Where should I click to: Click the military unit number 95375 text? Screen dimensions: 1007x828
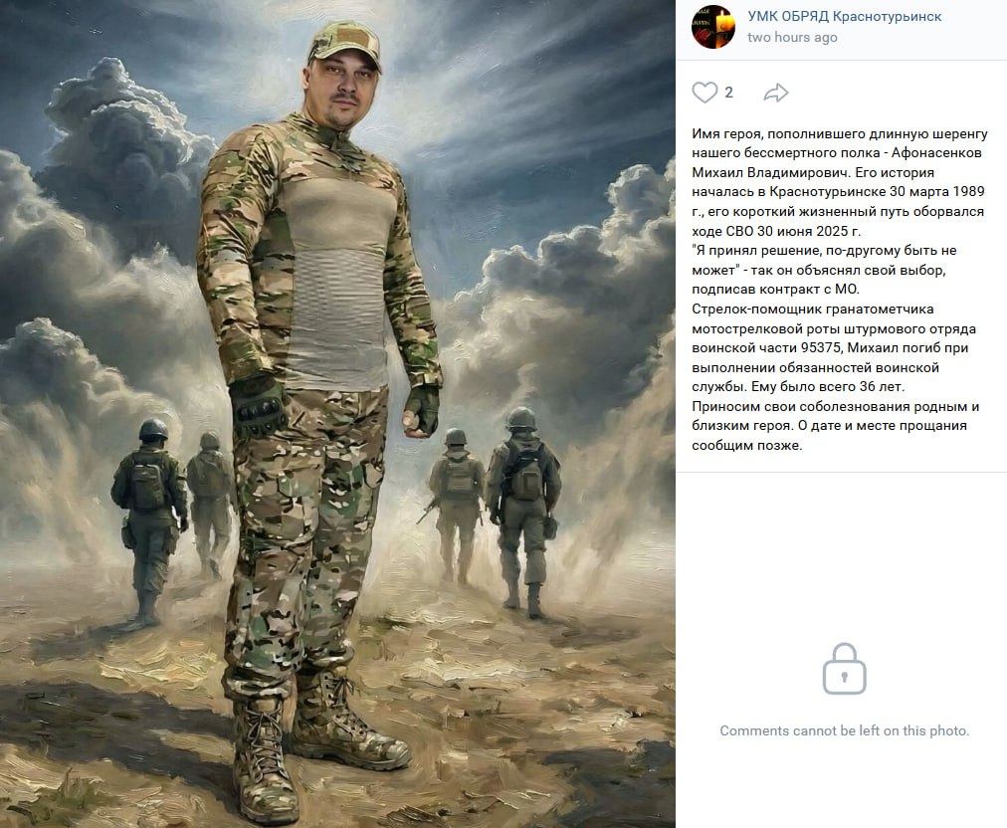click(821, 347)
